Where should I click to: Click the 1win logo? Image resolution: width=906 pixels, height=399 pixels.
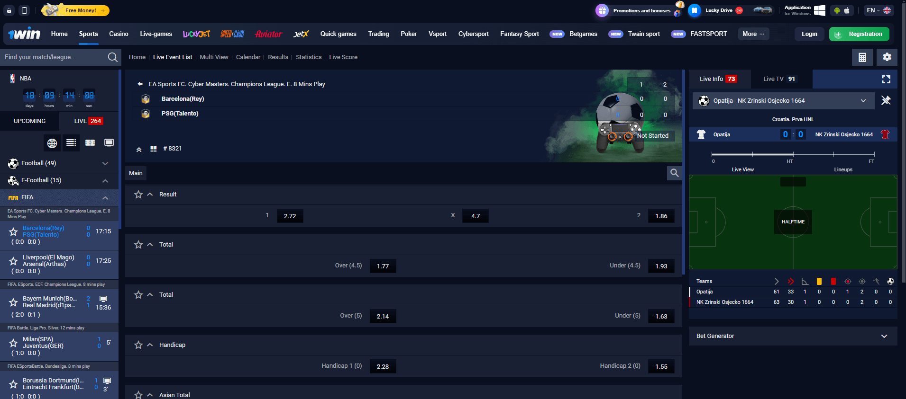24,34
